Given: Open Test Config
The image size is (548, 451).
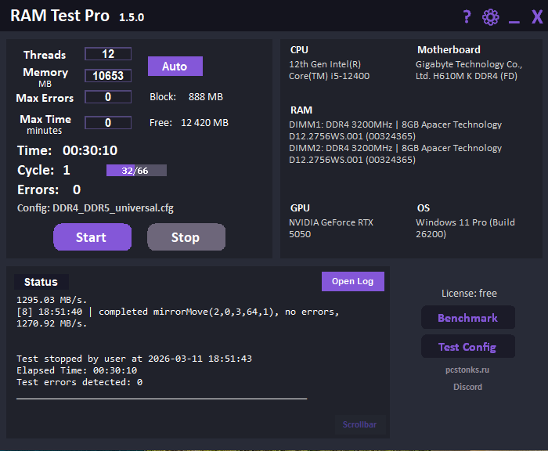Looking at the screenshot, I should click(x=467, y=347).
